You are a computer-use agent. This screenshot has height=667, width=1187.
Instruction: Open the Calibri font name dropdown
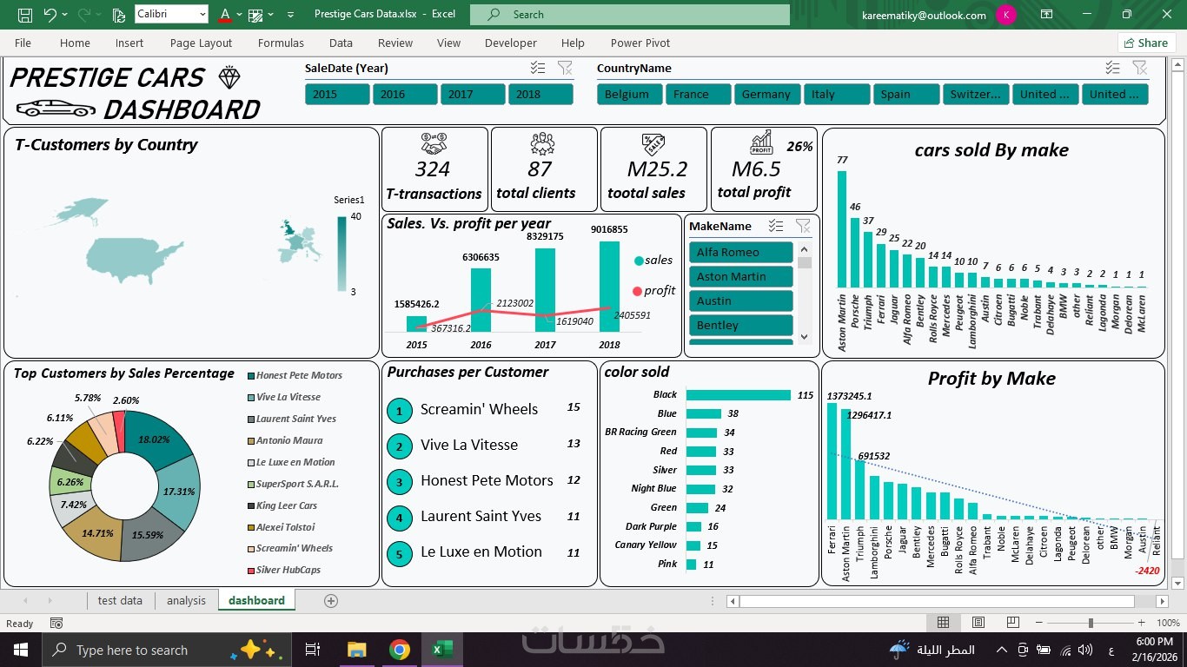coord(203,15)
